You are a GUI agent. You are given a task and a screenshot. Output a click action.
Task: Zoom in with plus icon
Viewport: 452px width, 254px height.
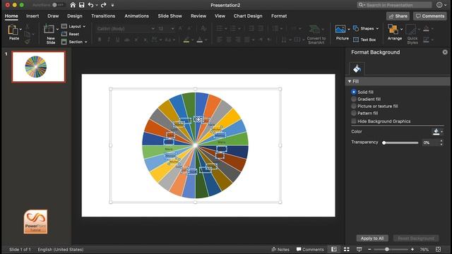tap(412, 249)
